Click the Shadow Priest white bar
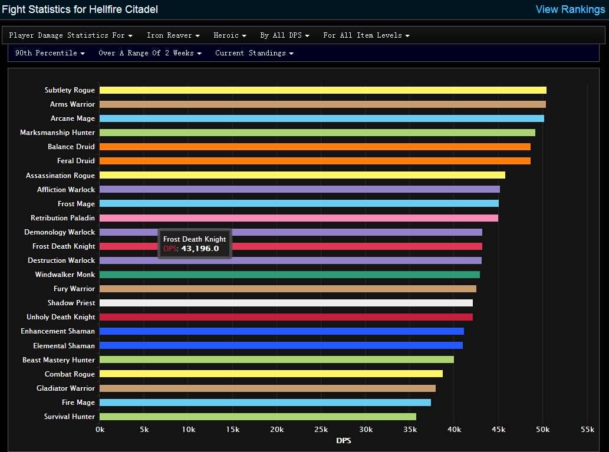 pos(287,303)
